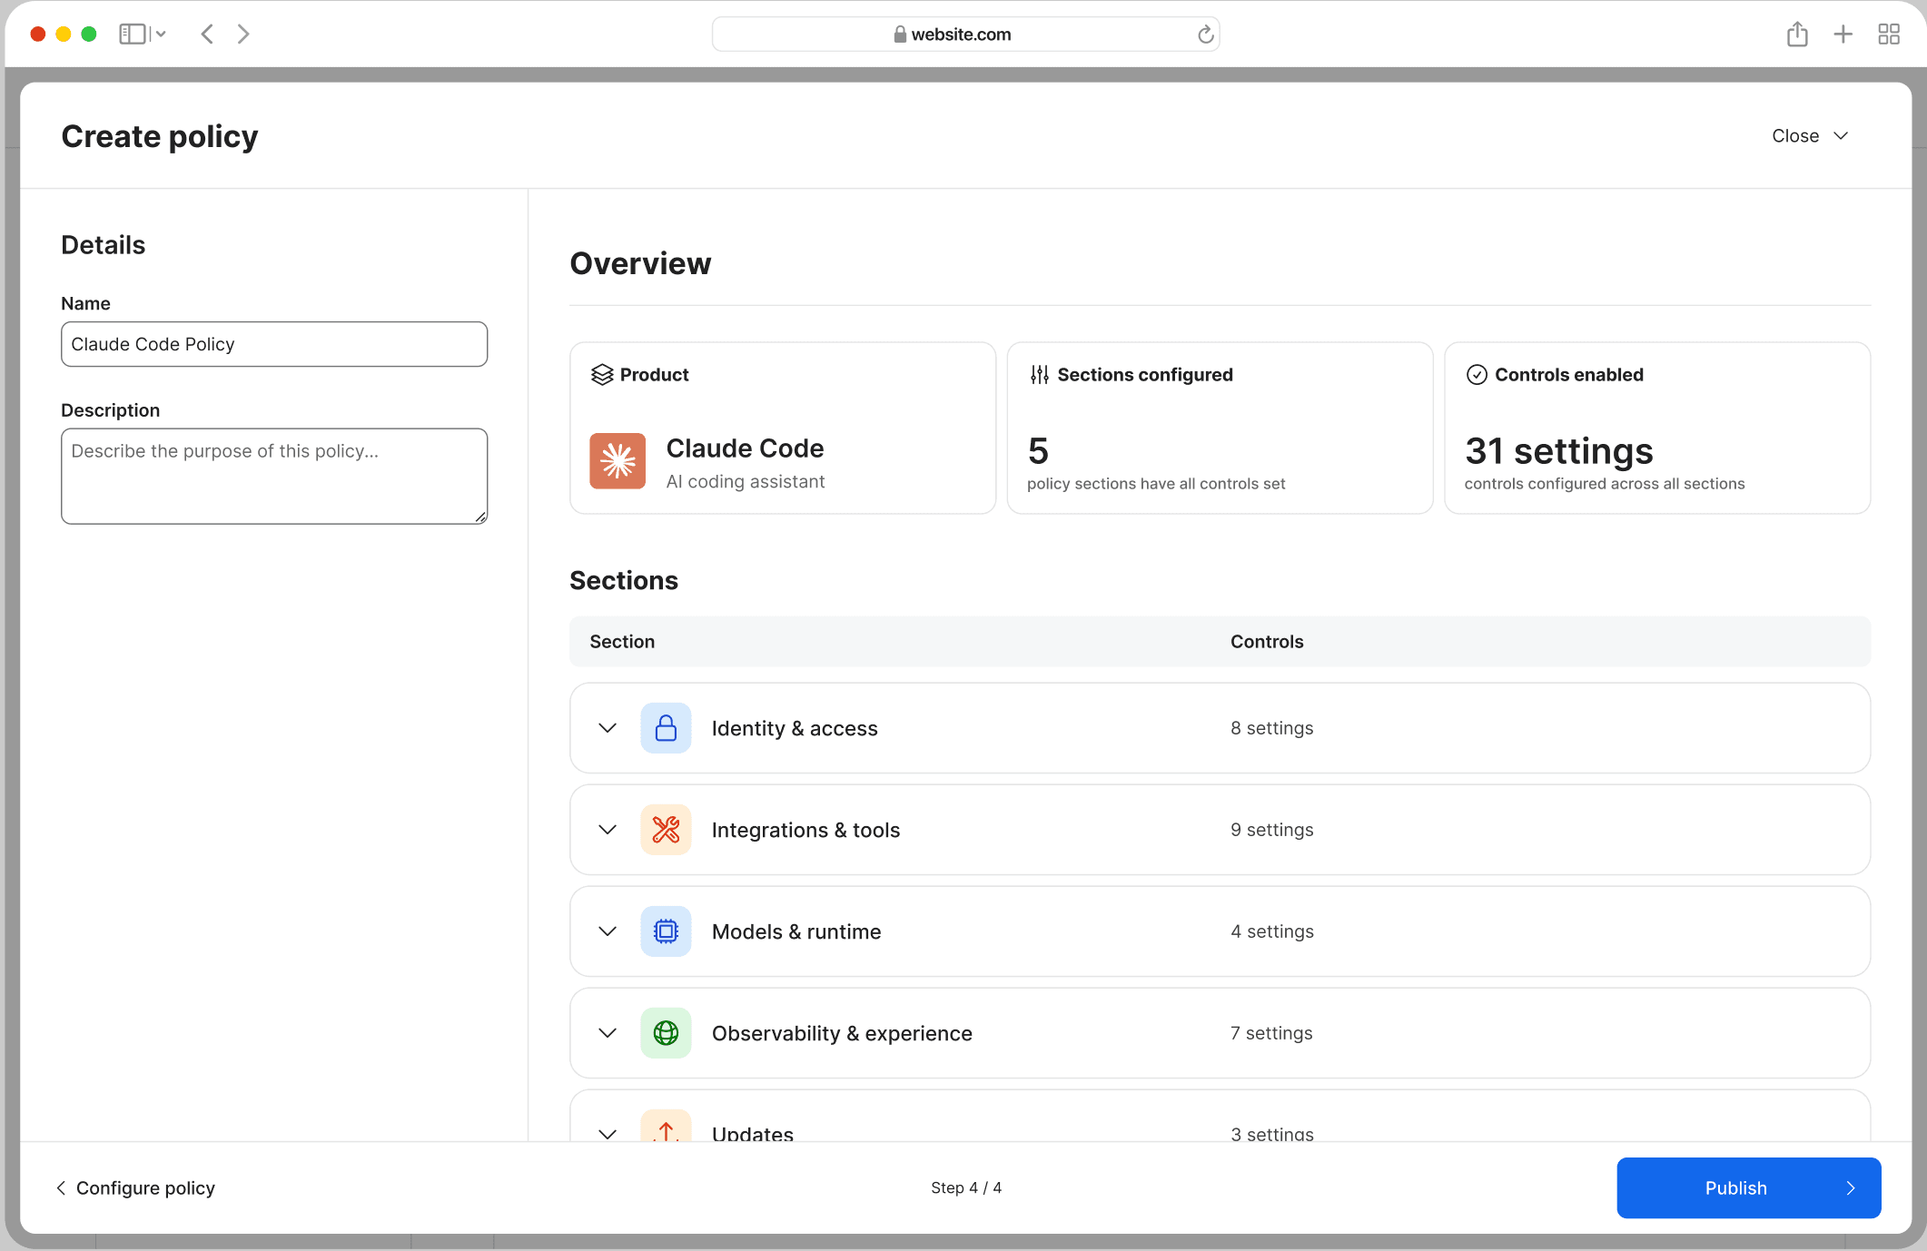This screenshot has height=1251, width=1927.
Task: Expand the Integrations & tools section
Action: click(608, 830)
